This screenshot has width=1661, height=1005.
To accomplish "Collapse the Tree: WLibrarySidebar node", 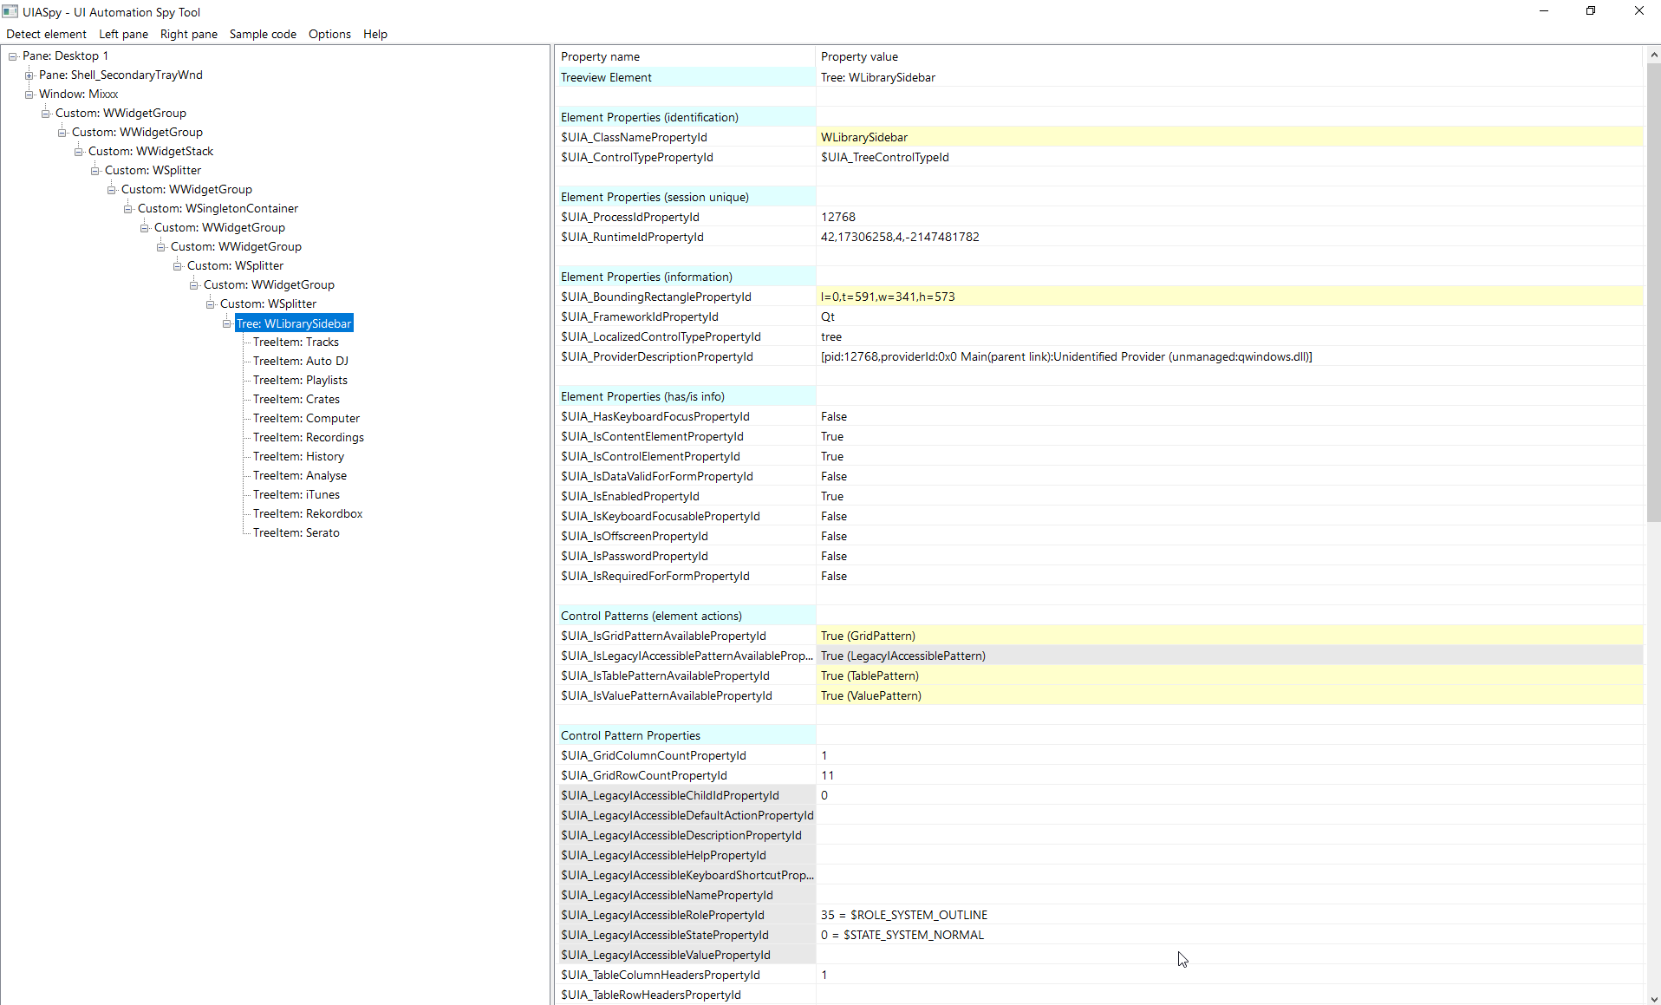I will pos(227,323).
